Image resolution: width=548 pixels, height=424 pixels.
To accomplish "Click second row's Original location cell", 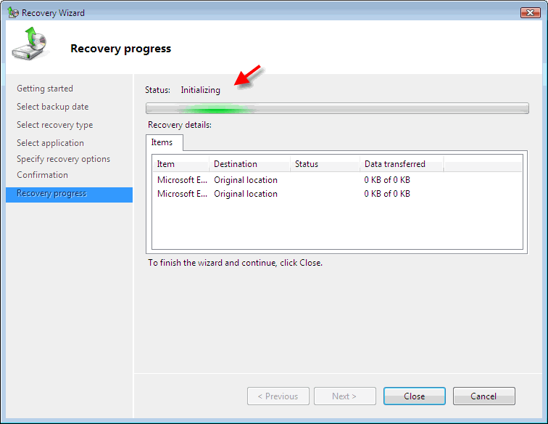I will tap(246, 194).
